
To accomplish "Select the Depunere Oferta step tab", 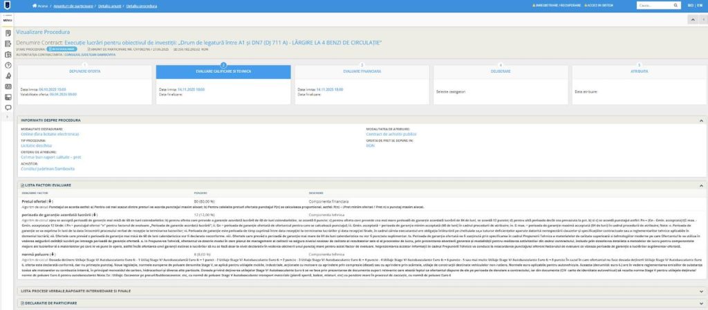I will point(85,71).
